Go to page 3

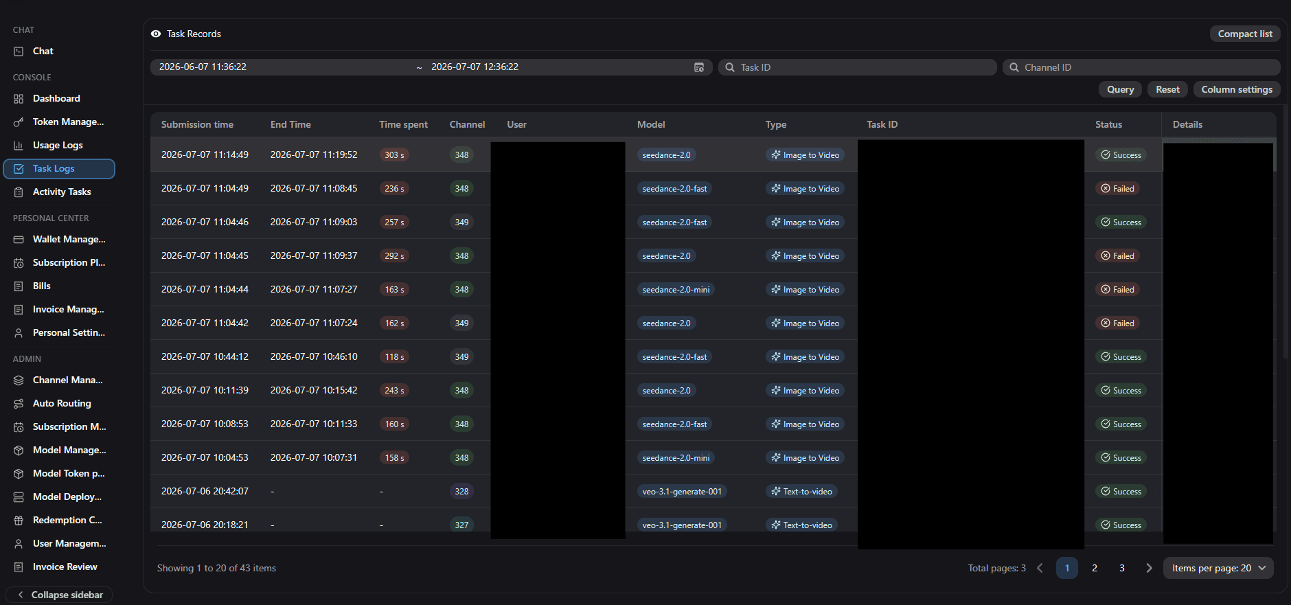[x=1122, y=568]
